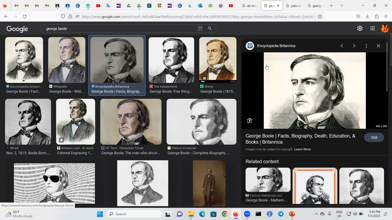Search by image with the Google Lens icon
The image size is (392, 220).
coord(200,28)
